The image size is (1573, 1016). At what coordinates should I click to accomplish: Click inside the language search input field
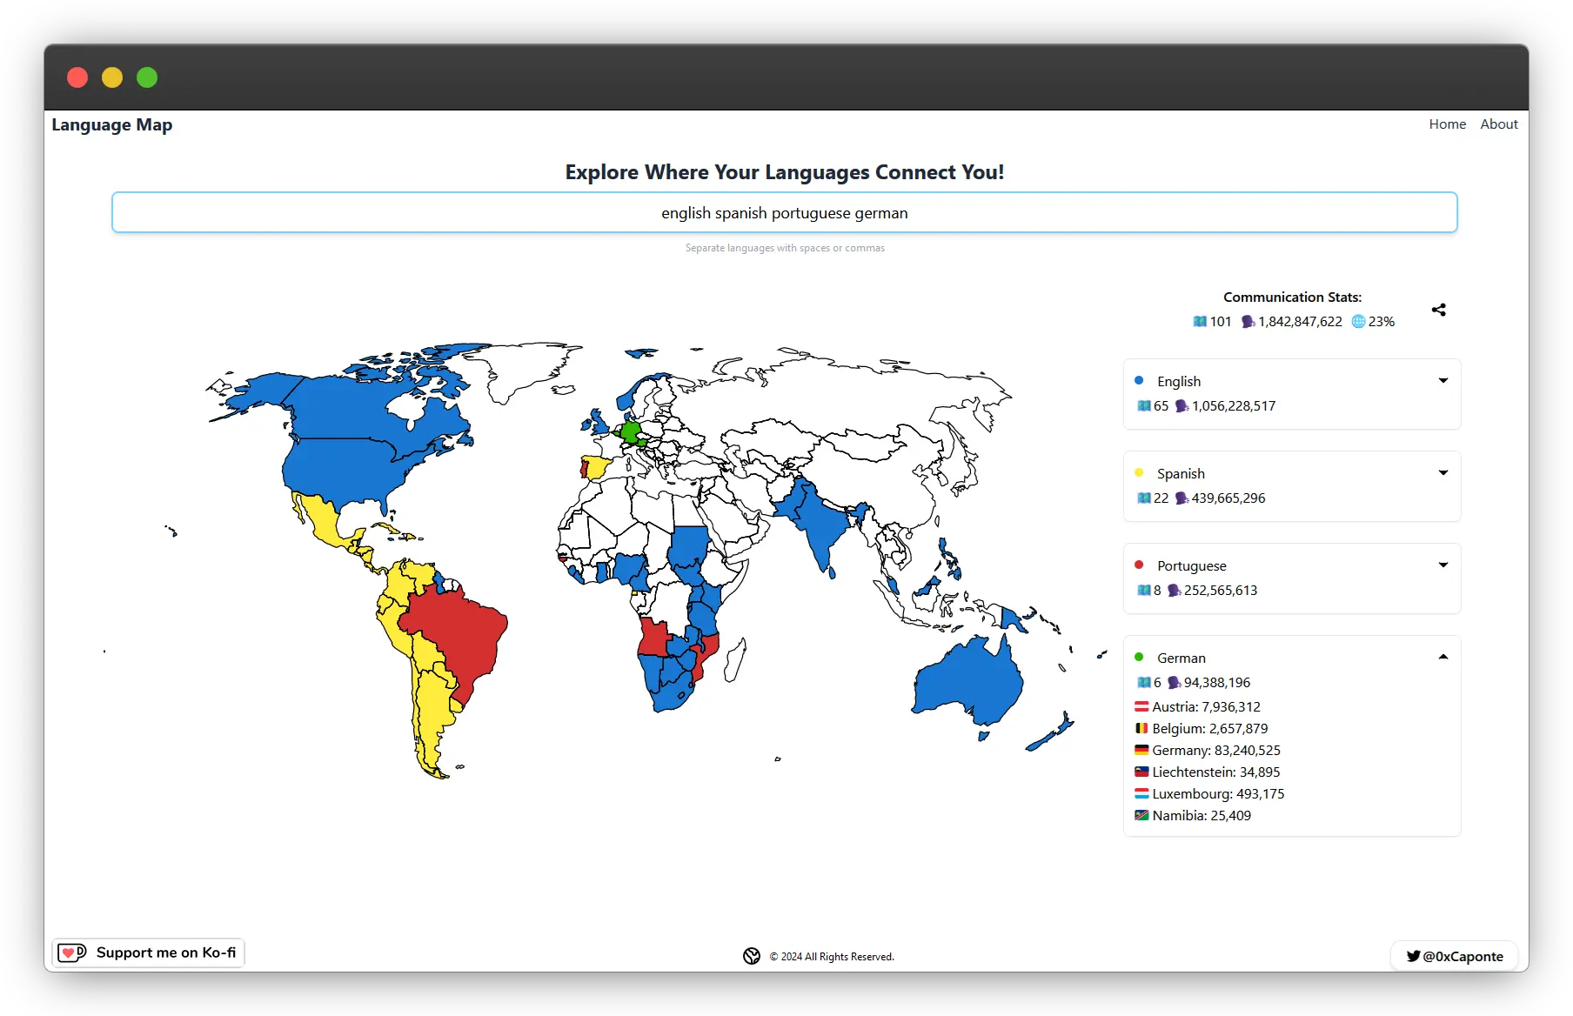[784, 212]
